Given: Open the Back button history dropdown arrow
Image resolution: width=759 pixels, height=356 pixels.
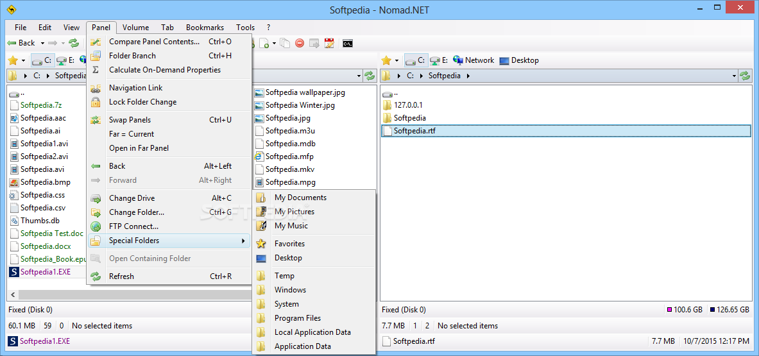Looking at the screenshot, I should (42, 43).
